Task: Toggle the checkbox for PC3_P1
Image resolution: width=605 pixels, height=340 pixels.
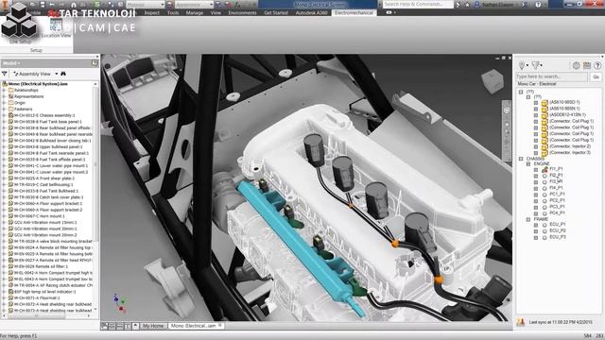Action: pos(536,207)
